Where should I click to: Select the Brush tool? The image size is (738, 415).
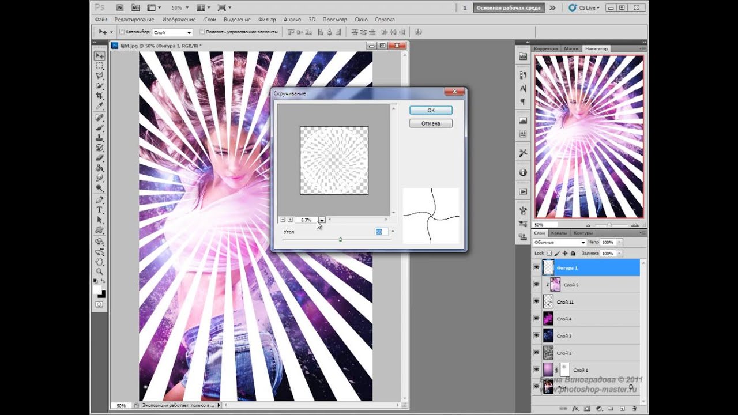[x=100, y=127]
